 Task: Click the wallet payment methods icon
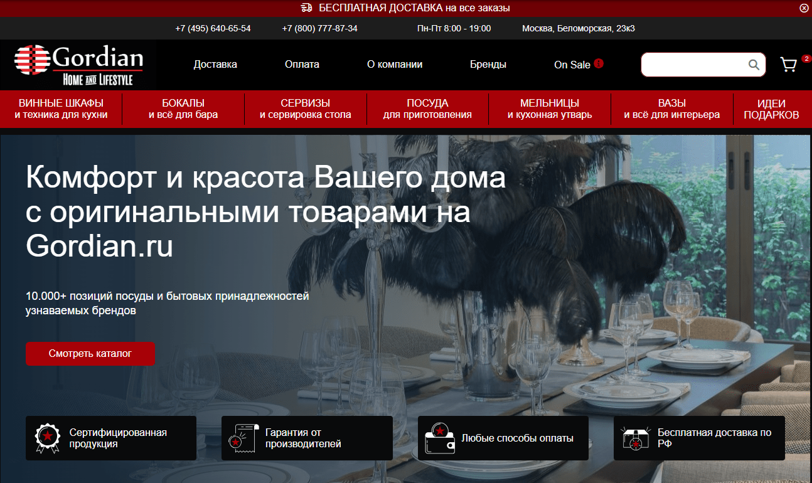pos(439,438)
